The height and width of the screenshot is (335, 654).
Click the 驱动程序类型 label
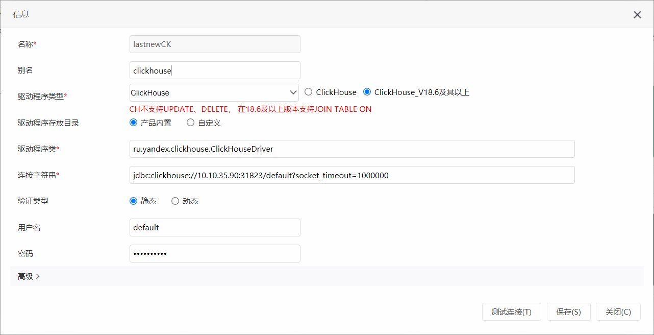(42, 96)
